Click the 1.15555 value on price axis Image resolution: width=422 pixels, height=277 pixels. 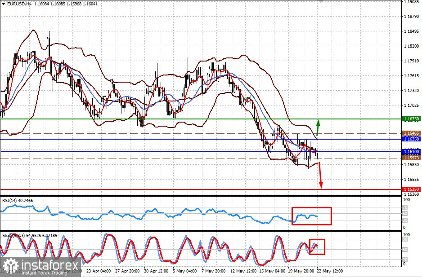[412, 179]
